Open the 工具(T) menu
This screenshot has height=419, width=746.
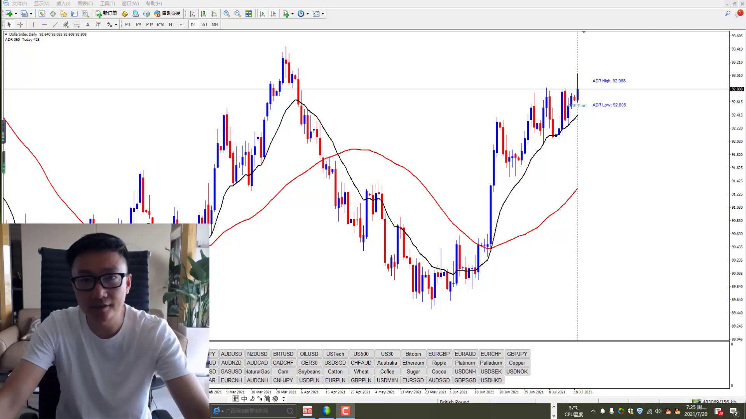[x=107, y=3]
